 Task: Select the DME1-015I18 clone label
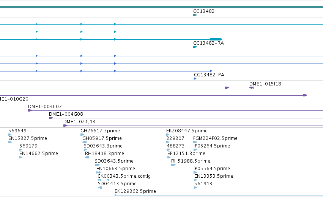click(265, 84)
